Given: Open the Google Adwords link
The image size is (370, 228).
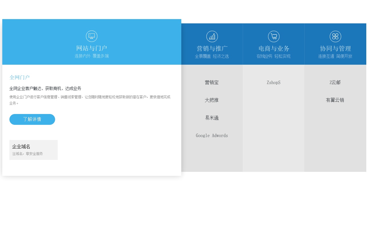Looking at the screenshot, I should pyautogui.click(x=212, y=136).
